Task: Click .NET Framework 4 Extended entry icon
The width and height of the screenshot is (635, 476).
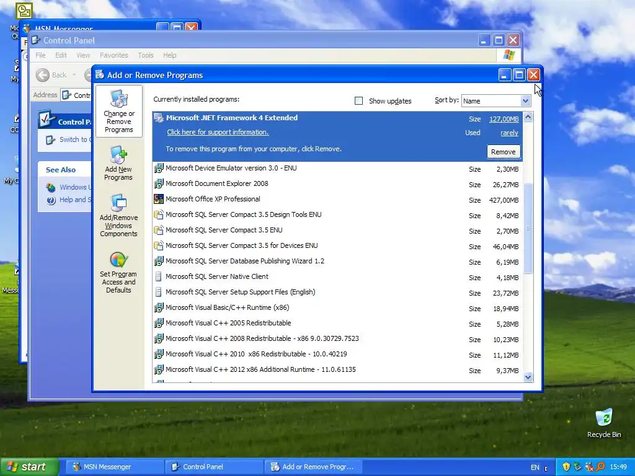Action: pos(159,118)
